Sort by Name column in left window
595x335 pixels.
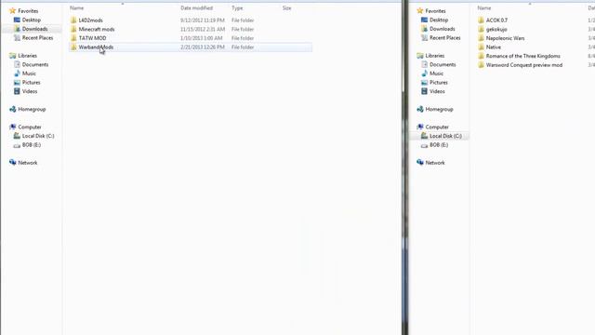[x=76, y=8]
